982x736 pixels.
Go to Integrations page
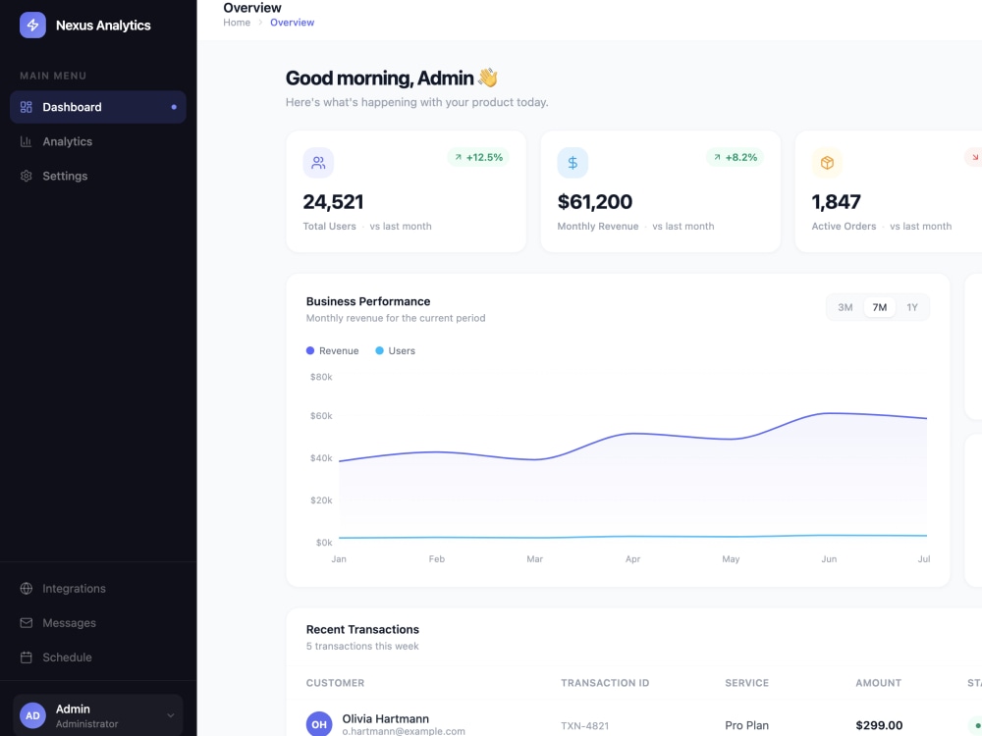click(x=97, y=588)
